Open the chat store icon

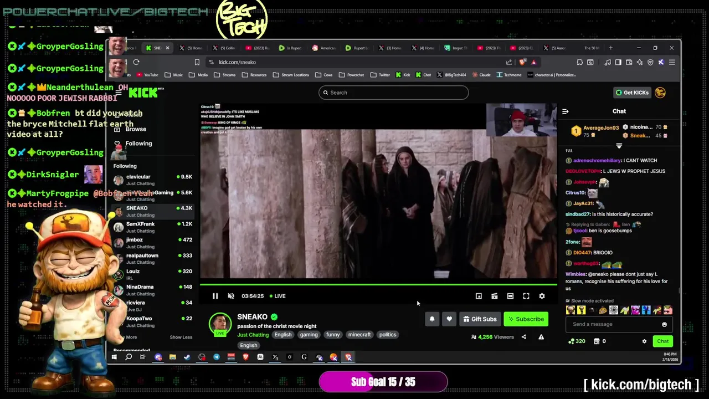597,341
